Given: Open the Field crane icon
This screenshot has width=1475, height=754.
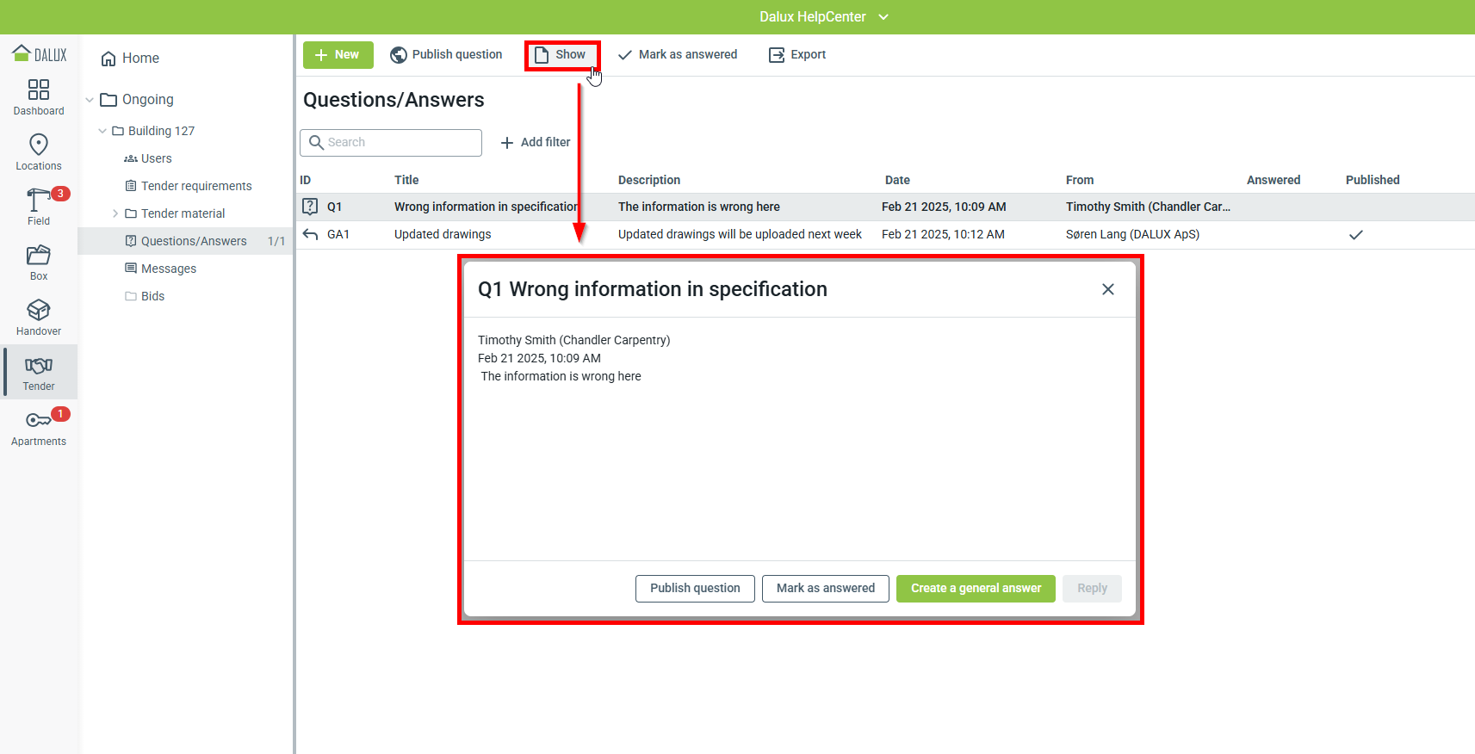Looking at the screenshot, I should pyautogui.click(x=37, y=200).
